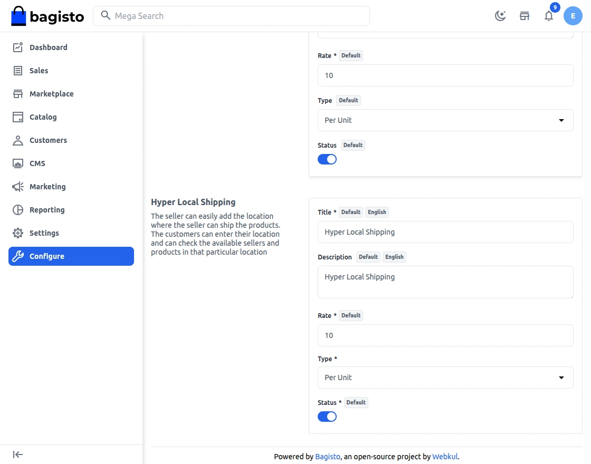This screenshot has width=591, height=464.
Task: Open the Webkul link
Action: pyautogui.click(x=445, y=457)
